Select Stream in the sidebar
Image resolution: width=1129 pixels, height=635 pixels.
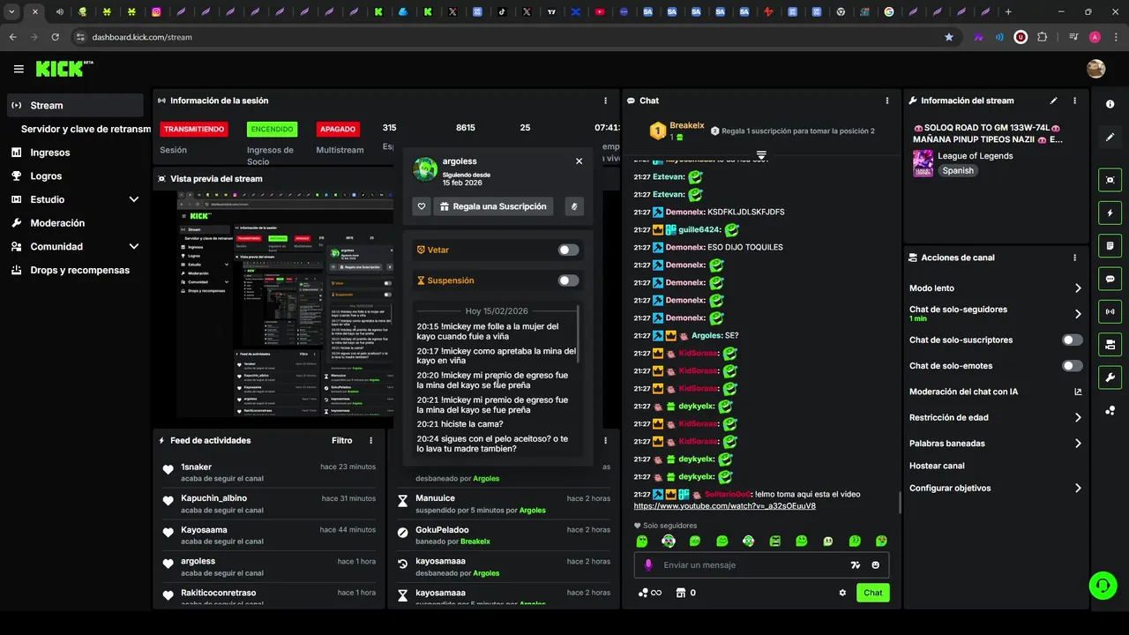[75, 105]
